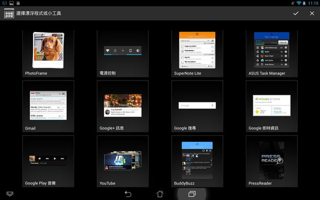Pick the ASUS Task Manager widget
This screenshot has height=200, width=320.
click(271, 53)
